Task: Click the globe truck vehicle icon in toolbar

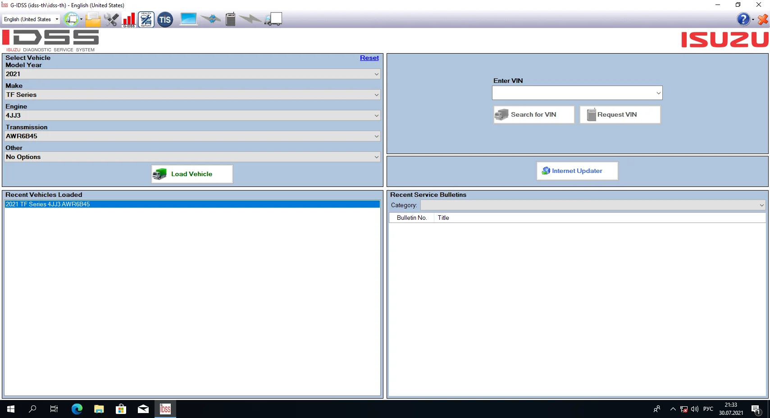Action: tap(71, 19)
